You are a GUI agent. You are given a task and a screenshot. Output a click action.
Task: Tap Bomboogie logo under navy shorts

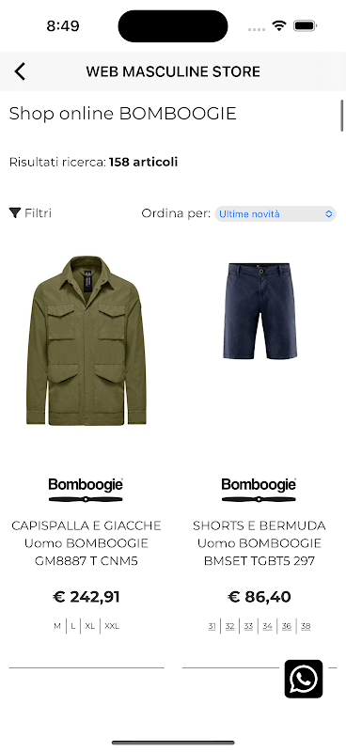pyautogui.click(x=259, y=490)
